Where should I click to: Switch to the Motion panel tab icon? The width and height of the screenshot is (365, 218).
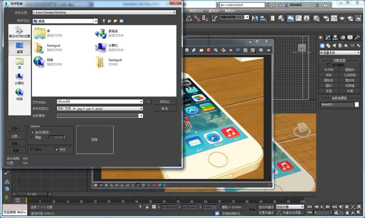coord(343,37)
